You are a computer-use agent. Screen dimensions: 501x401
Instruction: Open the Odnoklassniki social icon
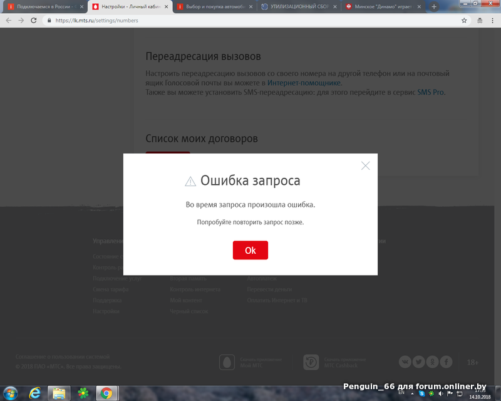click(432, 362)
